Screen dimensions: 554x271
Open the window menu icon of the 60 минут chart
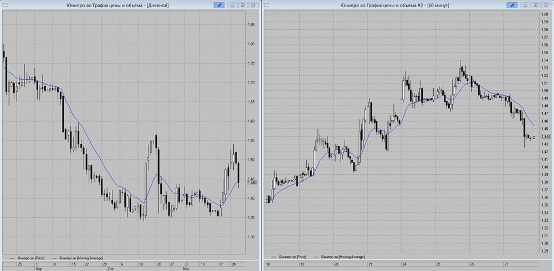(x=267, y=5)
